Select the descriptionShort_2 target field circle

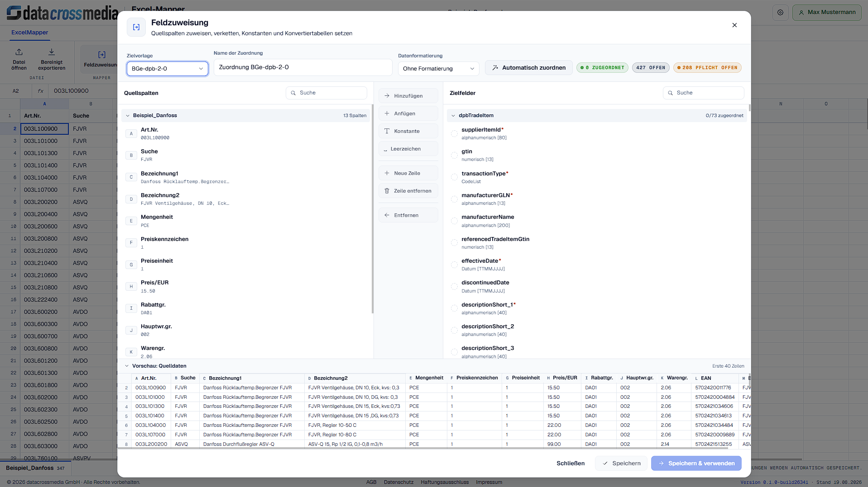pyautogui.click(x=454, y=331)
